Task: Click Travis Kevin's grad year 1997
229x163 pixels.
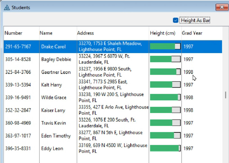Action: click(188, 123)
